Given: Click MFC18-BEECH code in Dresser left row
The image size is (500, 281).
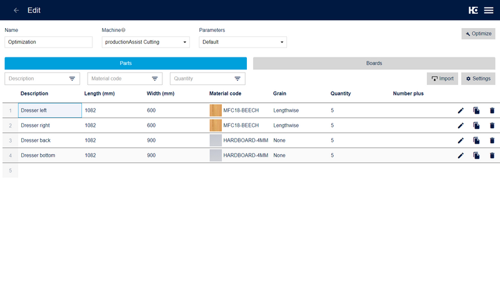Looking at the screenshot, I should tap(241, 111).
